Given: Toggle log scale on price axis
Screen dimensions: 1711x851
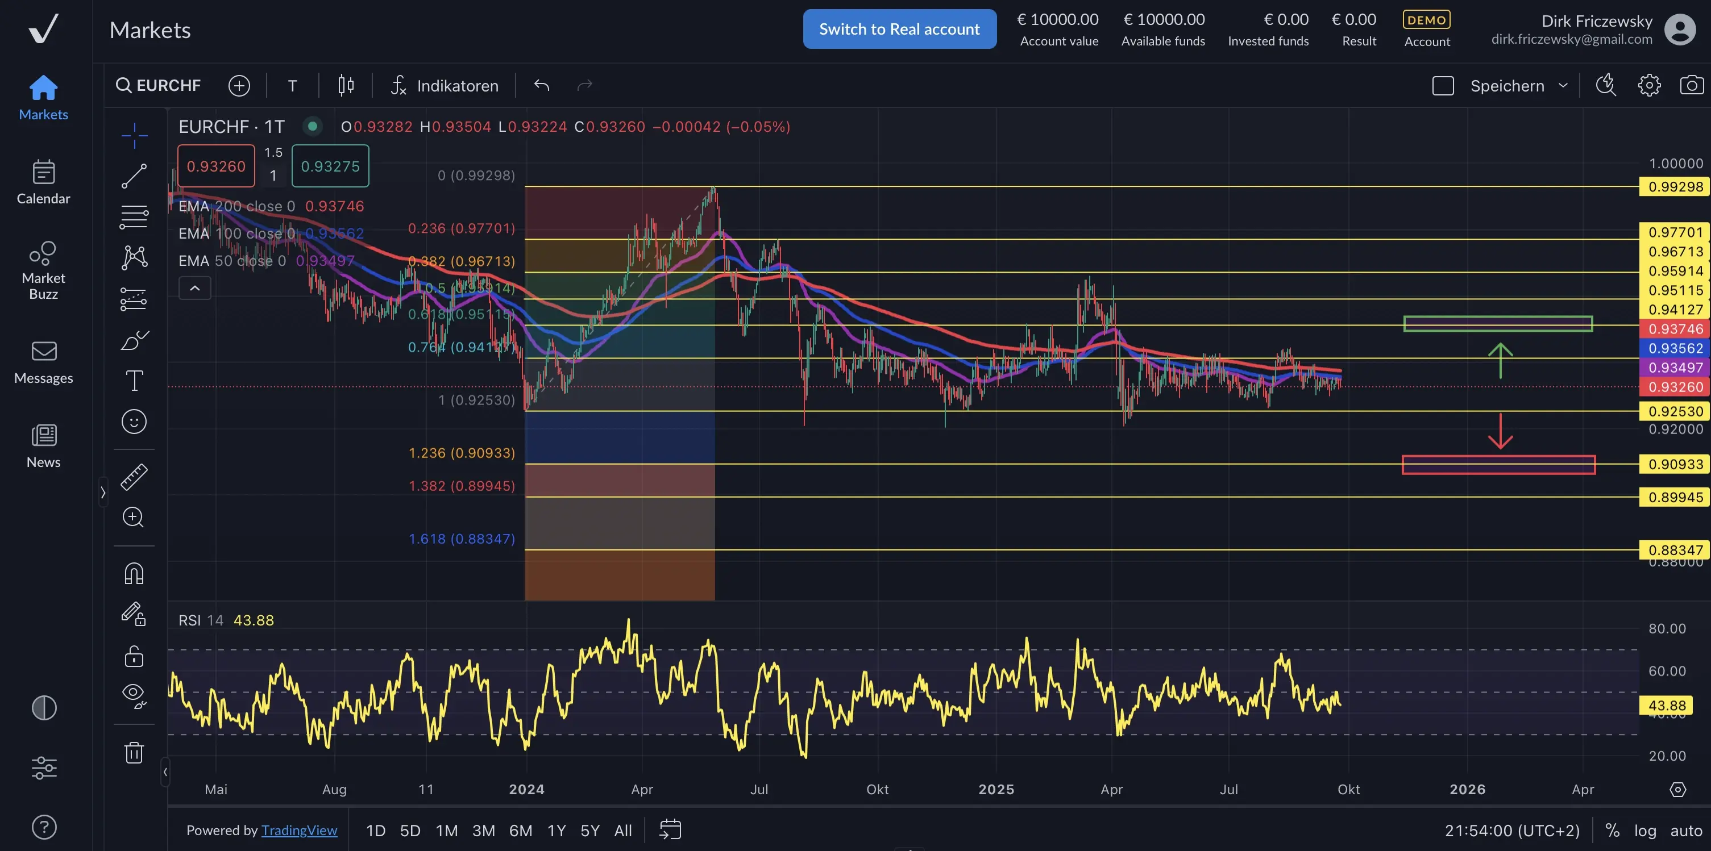Looking at the screenshot, I should [1644, 831].
